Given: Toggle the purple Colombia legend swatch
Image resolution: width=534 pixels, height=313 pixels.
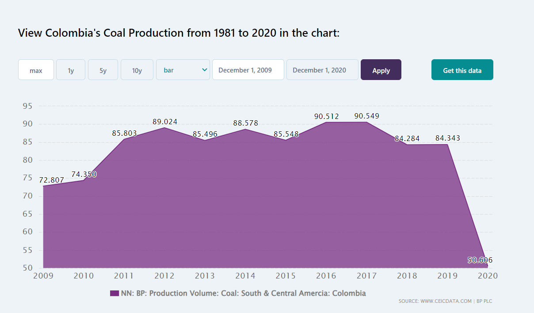Looking at the screenshot, I should tap(114, 293).
